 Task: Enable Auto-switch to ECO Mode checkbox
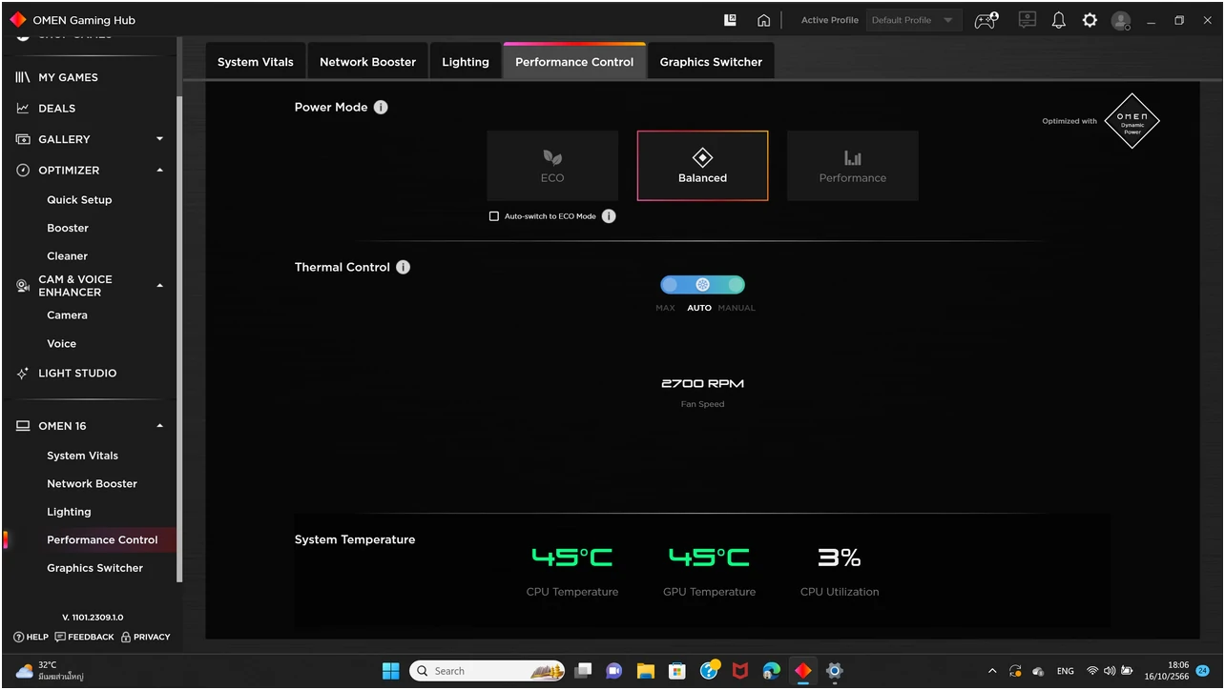(494, 216)
